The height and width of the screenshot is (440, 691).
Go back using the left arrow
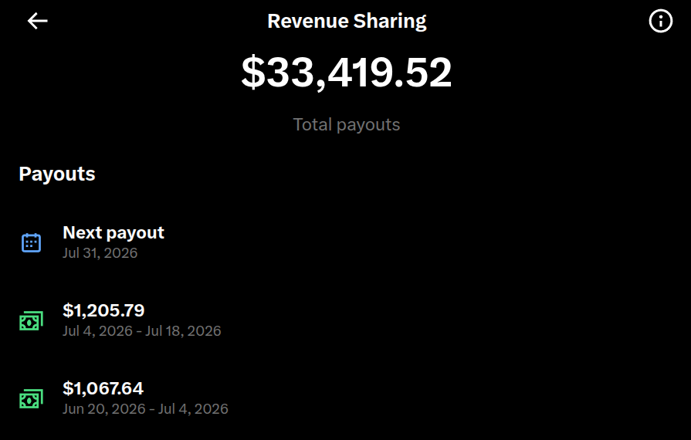(38, 21)
